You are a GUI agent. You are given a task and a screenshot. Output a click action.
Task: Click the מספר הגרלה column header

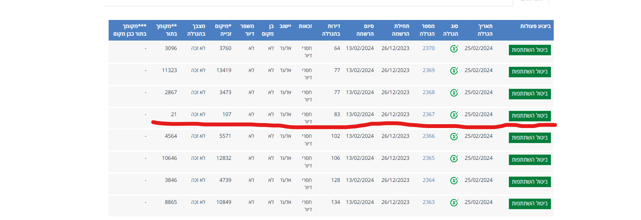[x=427, y=30]
